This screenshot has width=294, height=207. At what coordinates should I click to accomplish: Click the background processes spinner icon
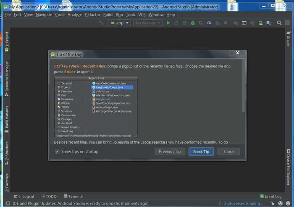pyautogui.click(x=220, y=203)
